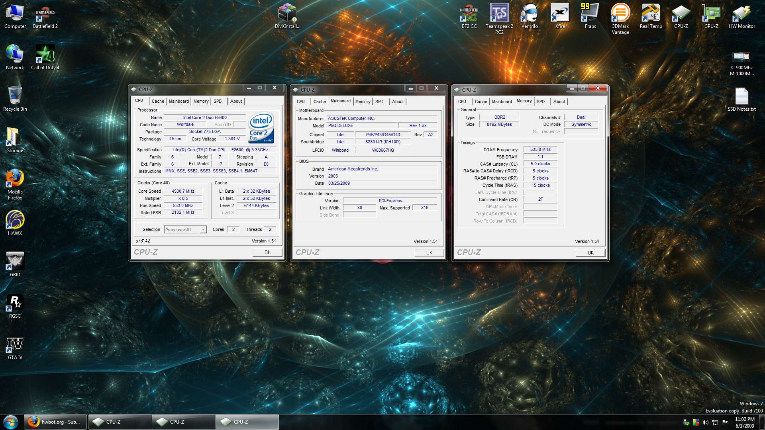Open the taskbar clock showing 11:02 PM

[745, 422]
